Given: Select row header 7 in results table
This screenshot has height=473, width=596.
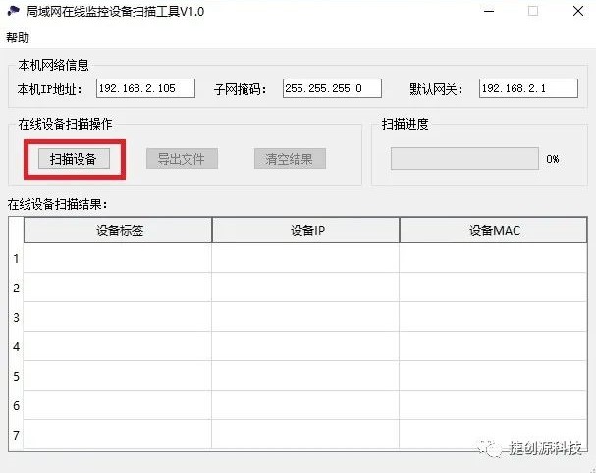Looking at the screenshot, I should click(x=16, y=435).
